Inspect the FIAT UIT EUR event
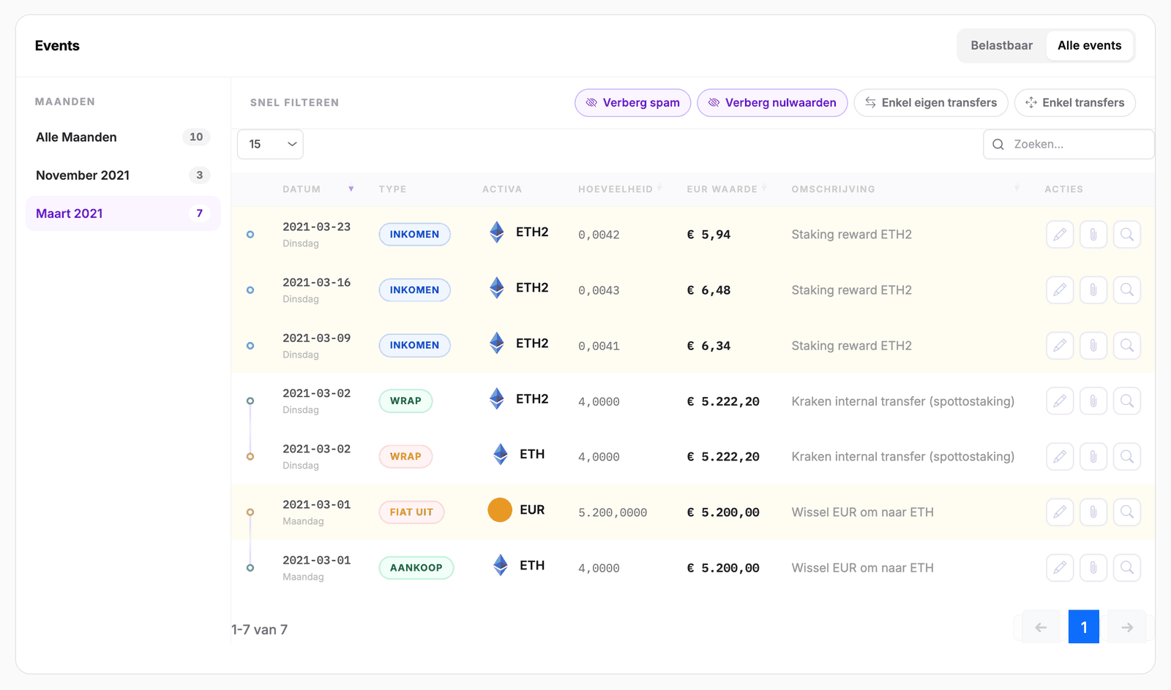Screen dimensions: 1171x690 coord(1127,512)
